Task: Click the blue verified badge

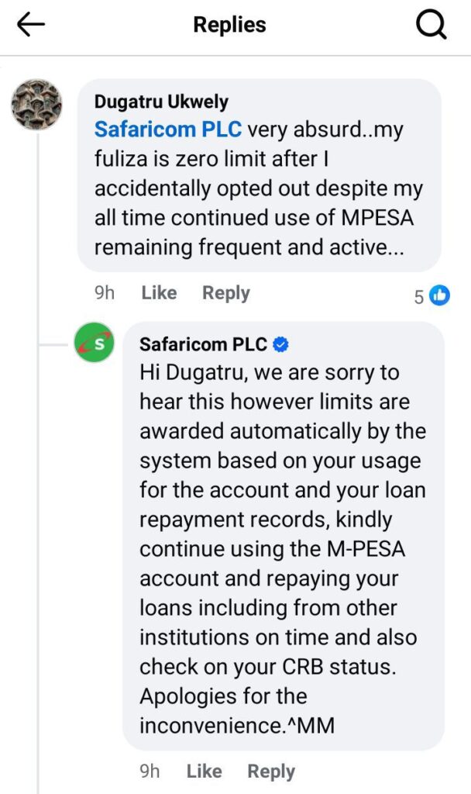Action: pos(282,344)
